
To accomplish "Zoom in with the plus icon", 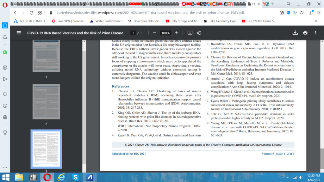I will click(x=177, y=33).
